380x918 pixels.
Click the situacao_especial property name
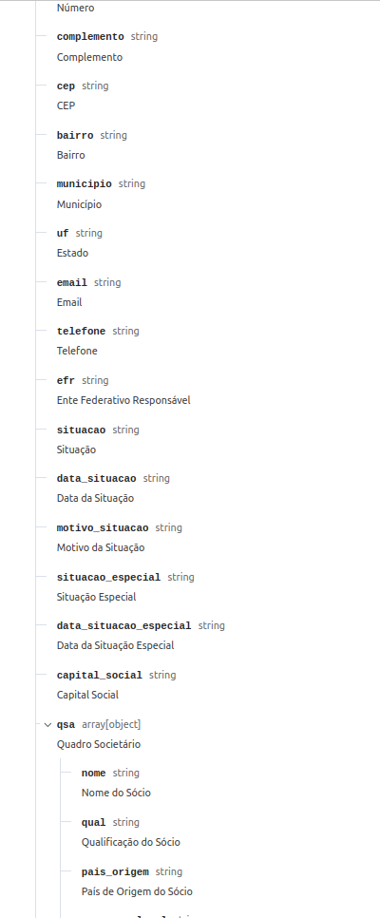click(x=109, y=577)
